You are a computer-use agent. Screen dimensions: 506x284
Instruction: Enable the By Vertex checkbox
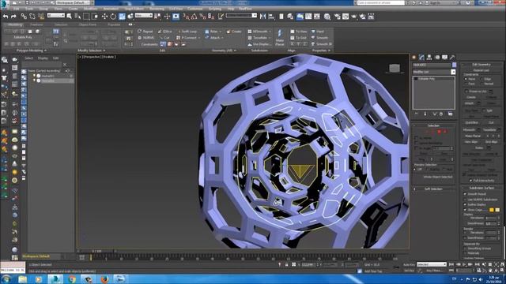[416, 138]
